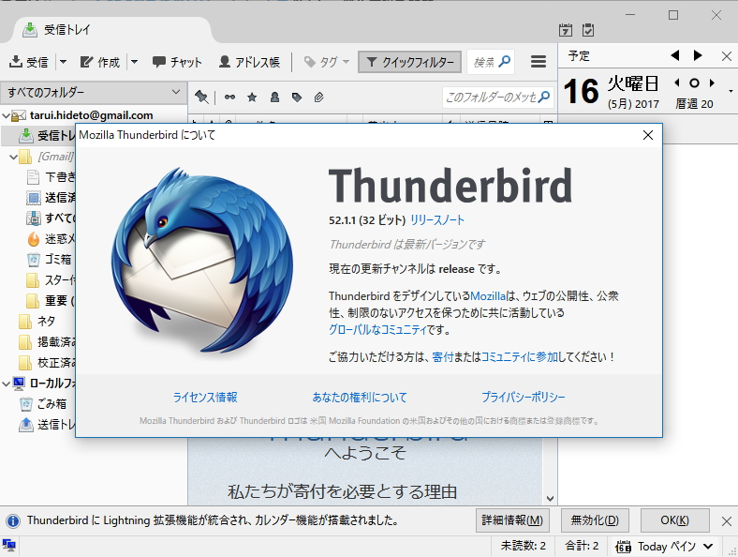Image resolution: width=738 pixels, height=557 pixels.
Task: Select the 迷惑メール junk folder
Action: pyautogui.click(x=50, y=239)
